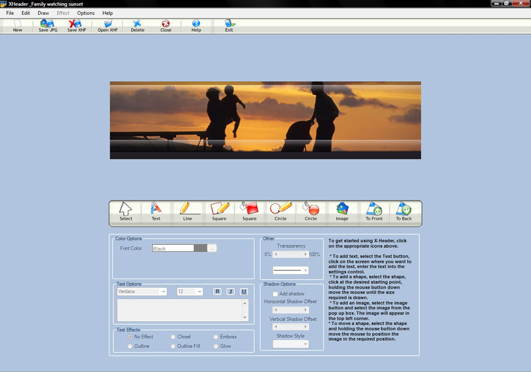Viewport: 531px width, 372px height.
Task: Restore the XHeader window size
Action: tap(507, 3)
